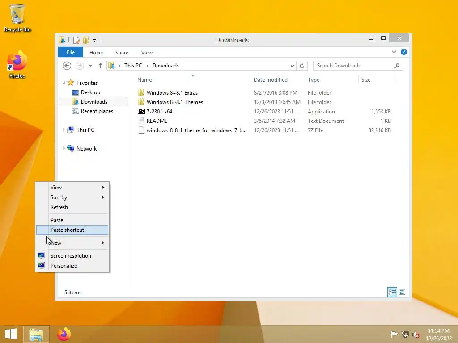Open Action Center flag tray icon
This screenshot has width=458, height=343.
pos(394,335)
